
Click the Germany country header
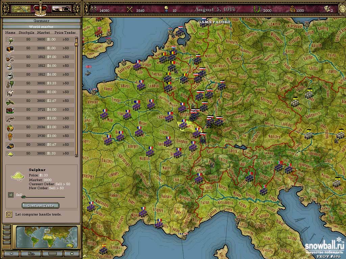click(41, 21)
